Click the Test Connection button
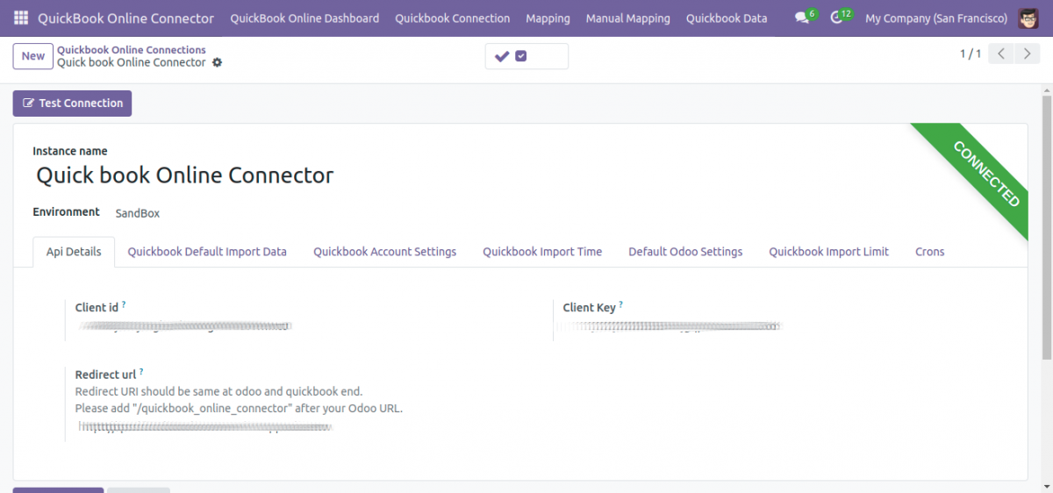Image resolution: width=1053 pixels, height=493 pixels. click(72, 104)
